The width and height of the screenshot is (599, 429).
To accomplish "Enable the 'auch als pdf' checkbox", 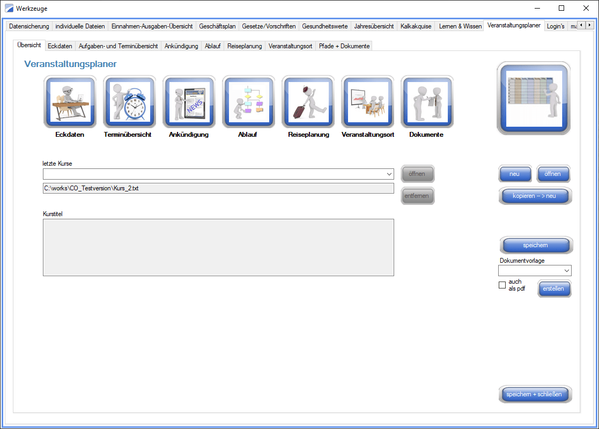I will pos(502,285).
